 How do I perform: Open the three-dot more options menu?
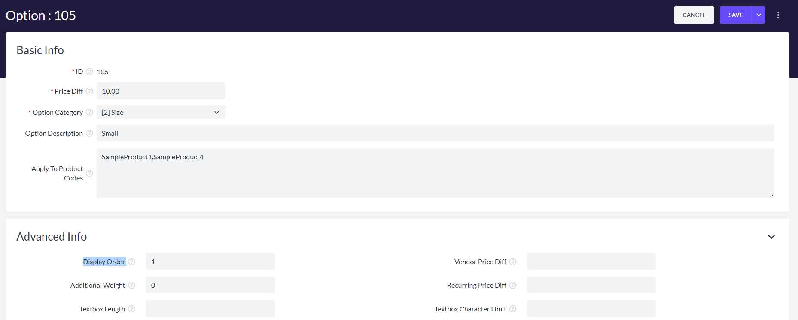(778, 15)
